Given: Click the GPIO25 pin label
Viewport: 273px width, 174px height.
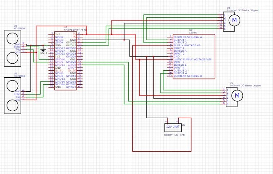Looking at the screenshot, I should (71, 62).
